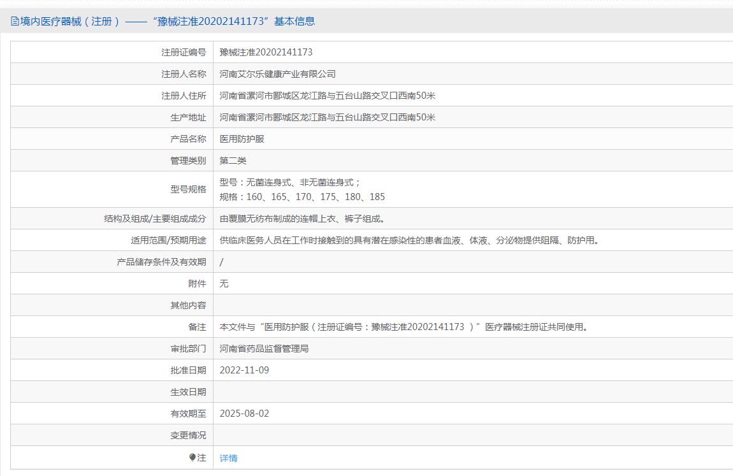
Task: Click the title text 境内医疗器械（注册）基本信息
Action: pos(168,21)
